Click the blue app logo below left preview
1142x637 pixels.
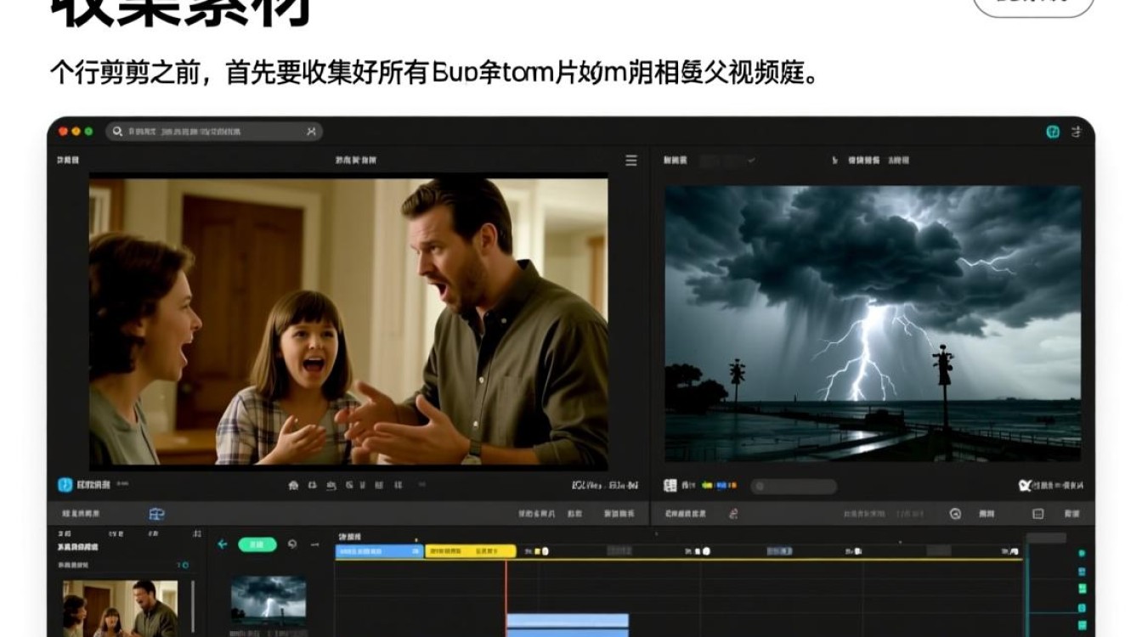(x=65, y=485)
